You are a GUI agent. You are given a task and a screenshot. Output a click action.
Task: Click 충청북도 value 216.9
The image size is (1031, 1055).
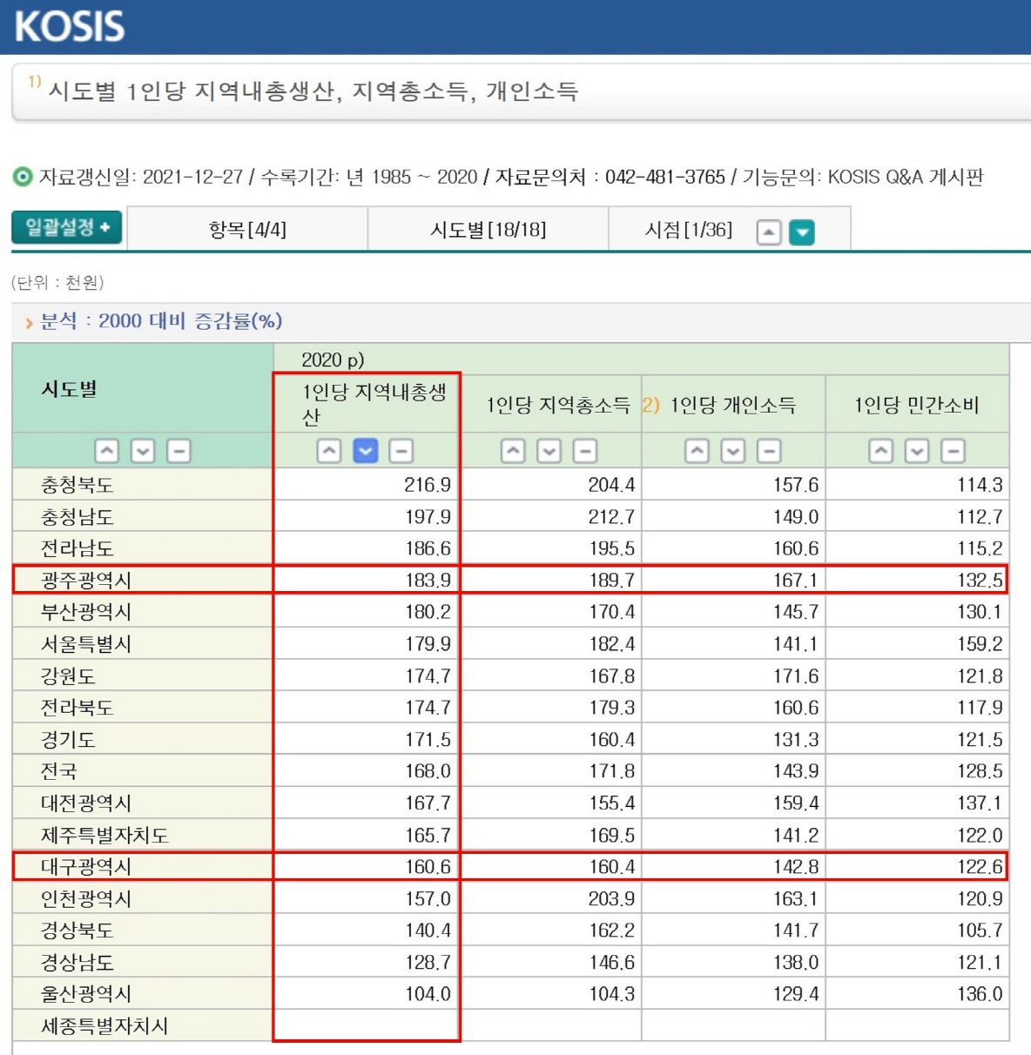click(428, 485)
